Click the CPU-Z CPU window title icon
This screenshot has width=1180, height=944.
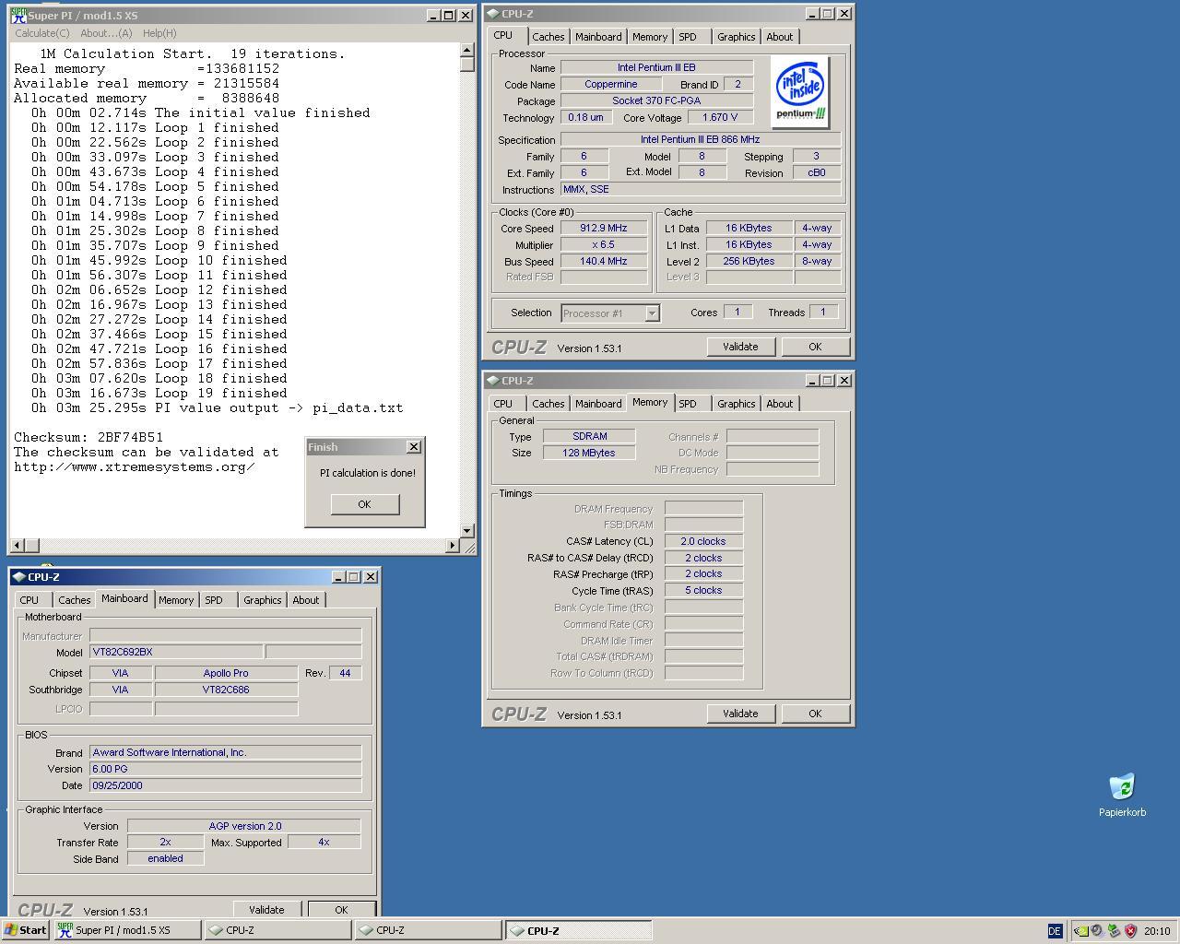[x=493, y=14]
